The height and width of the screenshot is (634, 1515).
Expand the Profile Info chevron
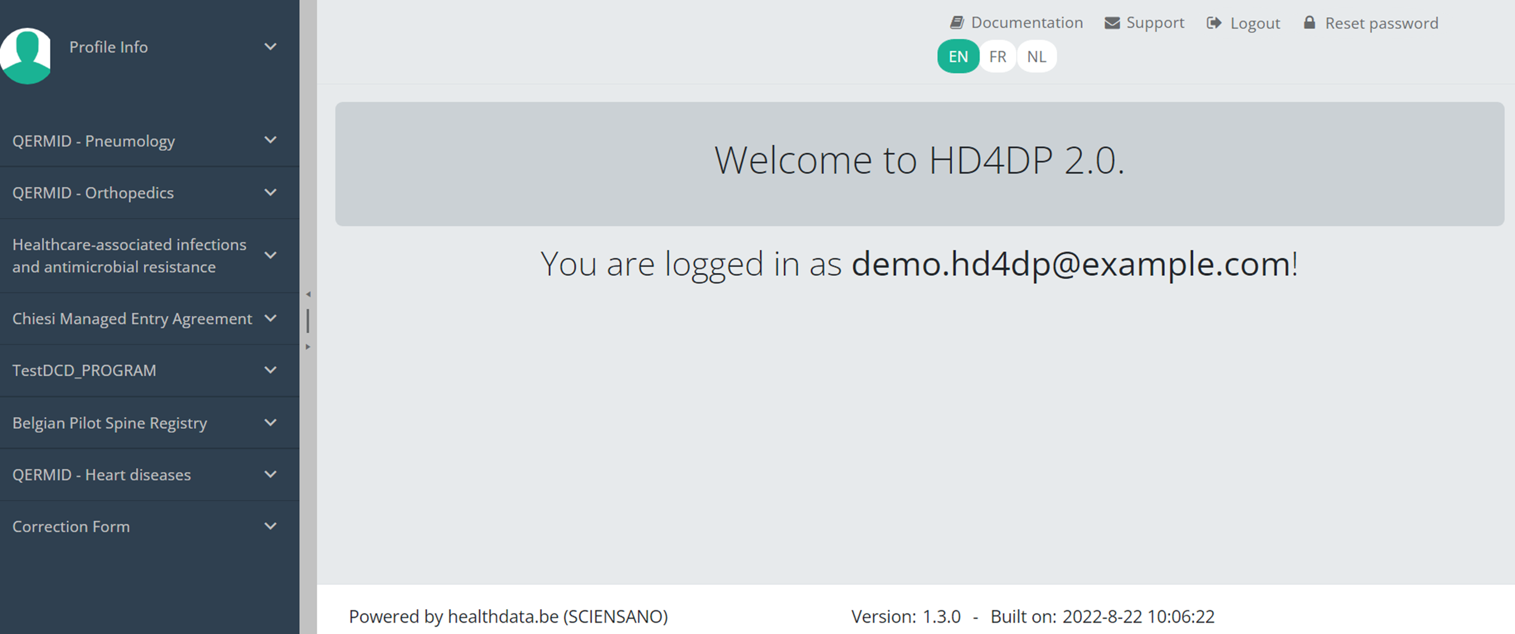click(271, 46)
